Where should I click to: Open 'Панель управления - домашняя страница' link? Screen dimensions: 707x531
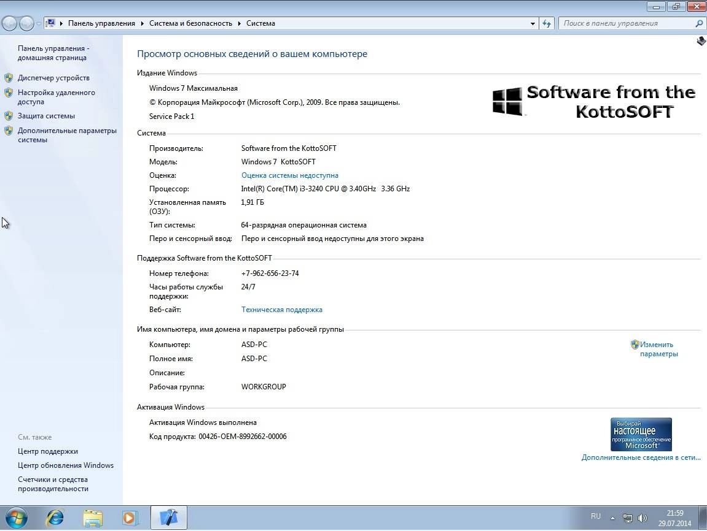(x=53, y=53)
